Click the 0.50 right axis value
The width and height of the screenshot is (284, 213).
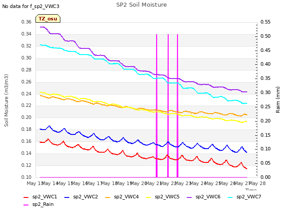point(265,36)
